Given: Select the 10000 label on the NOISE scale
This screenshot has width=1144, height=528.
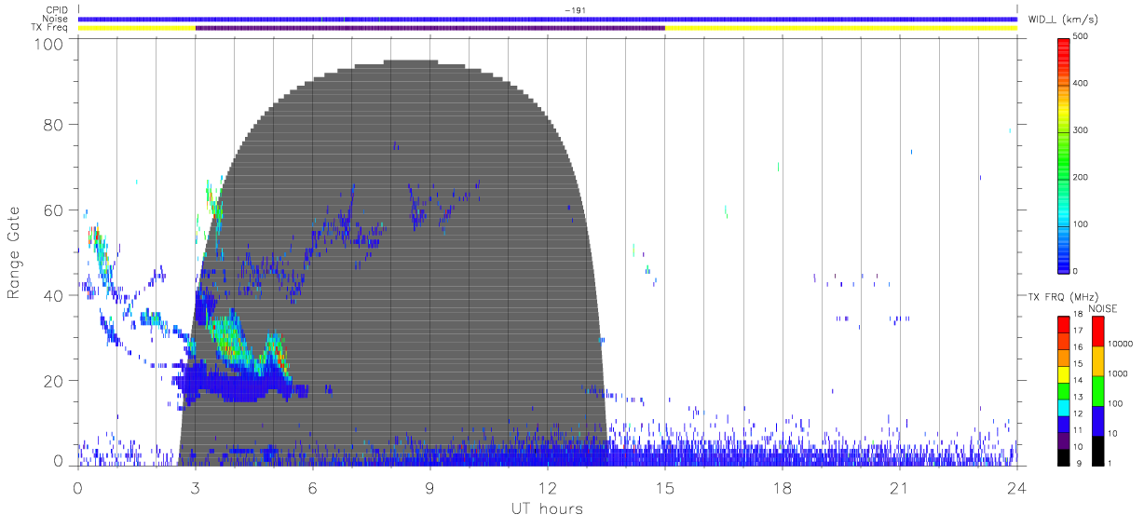Looking at the screenshot, I should [1121, 344].
